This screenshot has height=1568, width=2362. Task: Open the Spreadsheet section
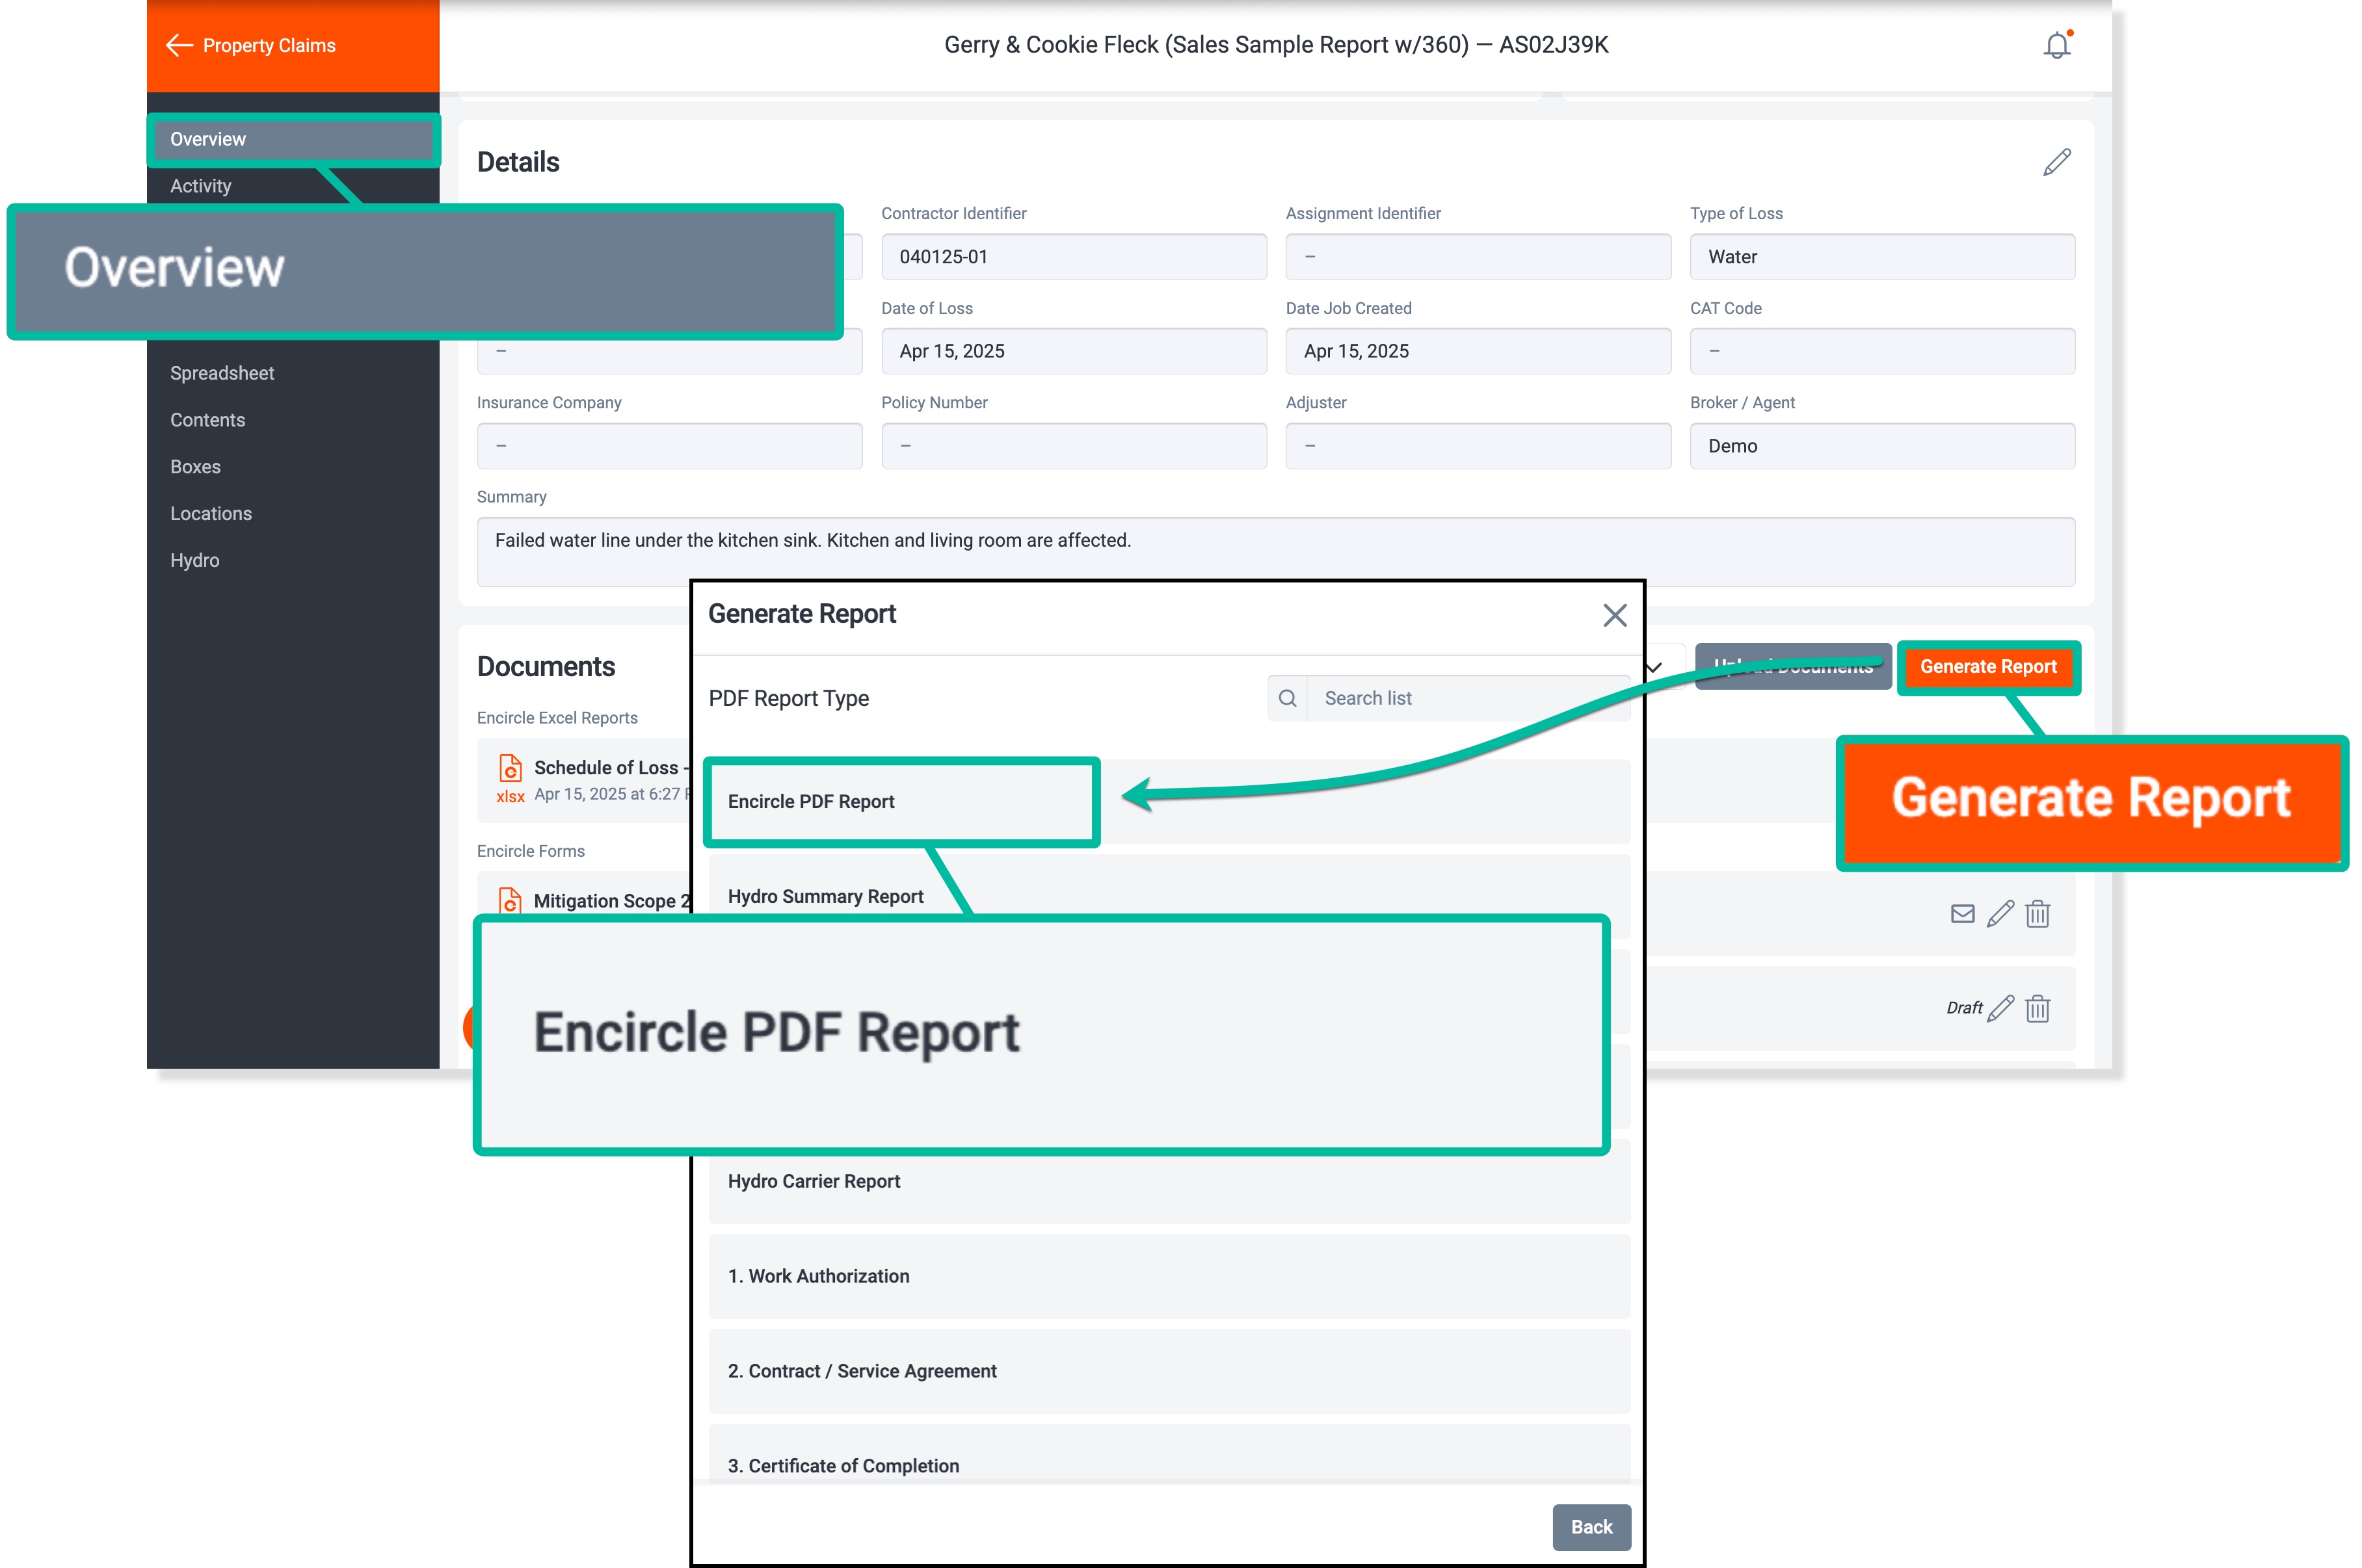(222, 373)
